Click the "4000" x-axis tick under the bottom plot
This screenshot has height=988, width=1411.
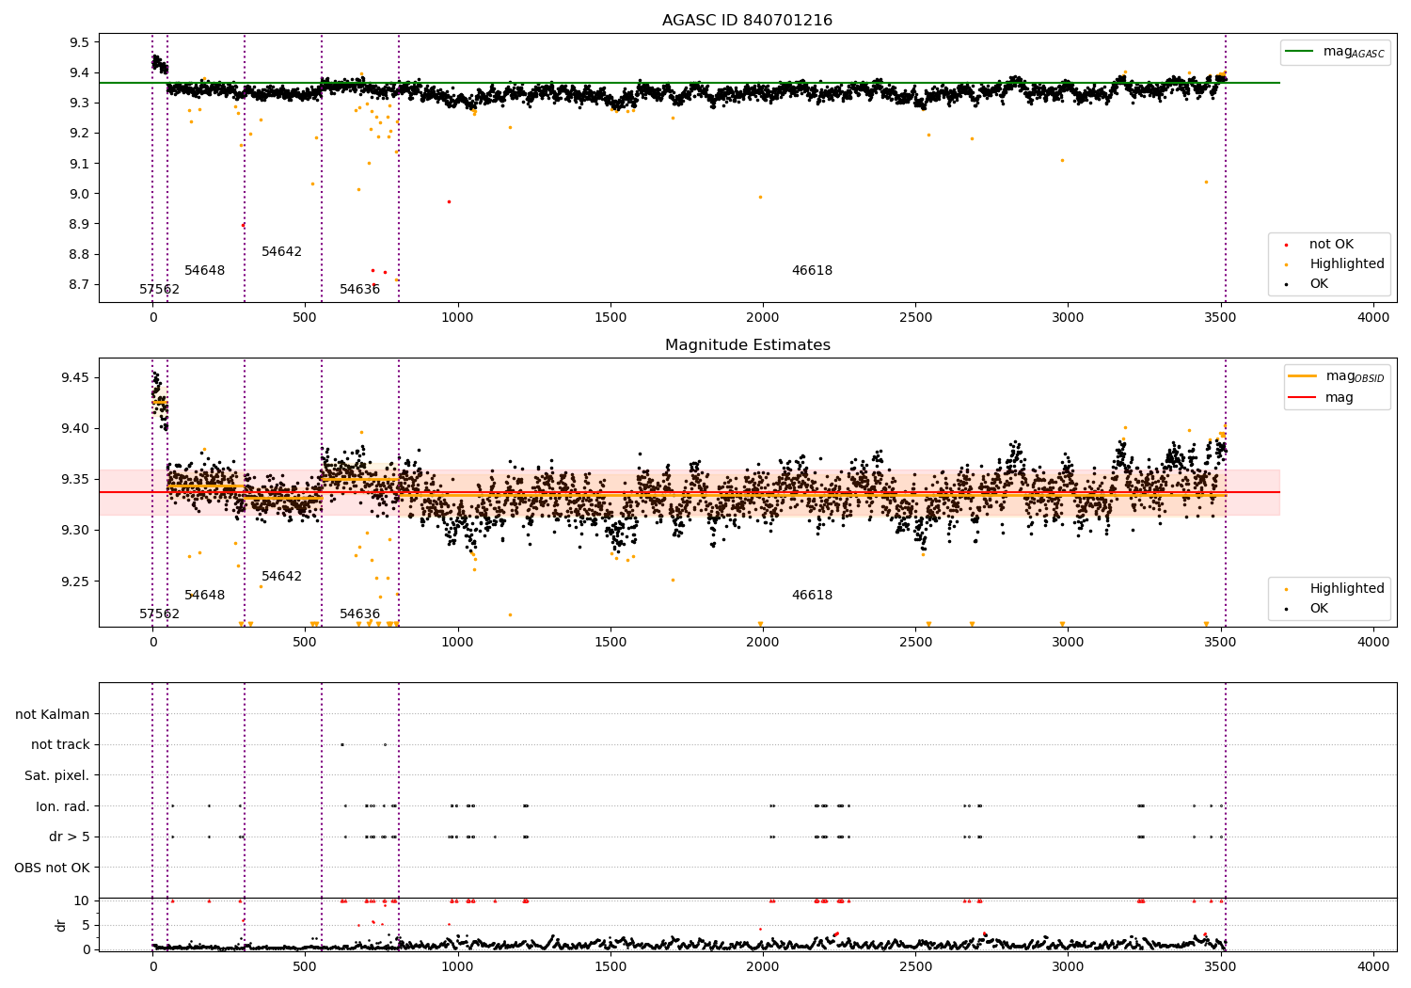point(1373,966)
